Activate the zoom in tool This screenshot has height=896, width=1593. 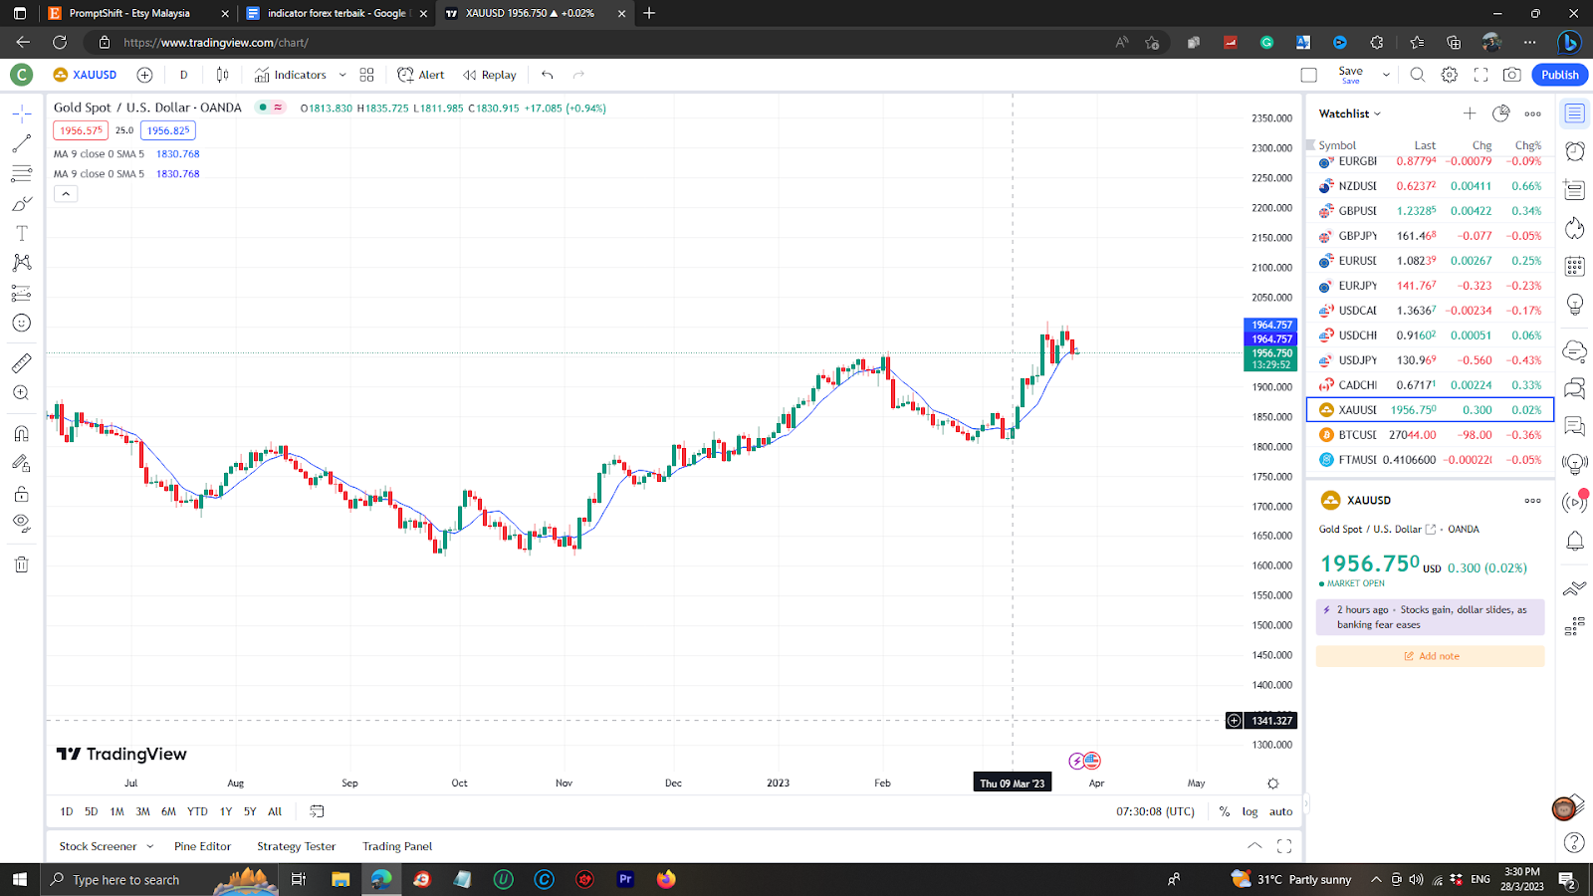(x=22, y=393)
